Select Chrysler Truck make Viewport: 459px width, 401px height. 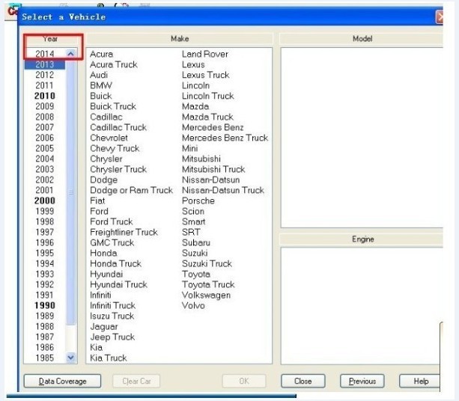tap(118, 169)
